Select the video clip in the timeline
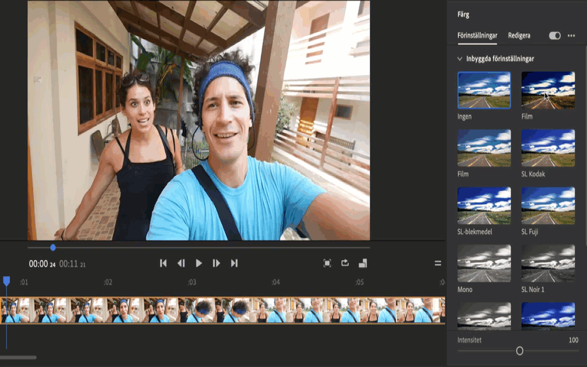 pos(222,310)
